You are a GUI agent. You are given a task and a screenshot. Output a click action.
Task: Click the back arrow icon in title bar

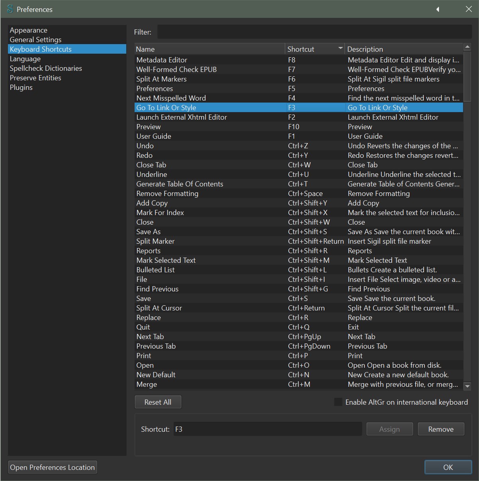point(438,9)
